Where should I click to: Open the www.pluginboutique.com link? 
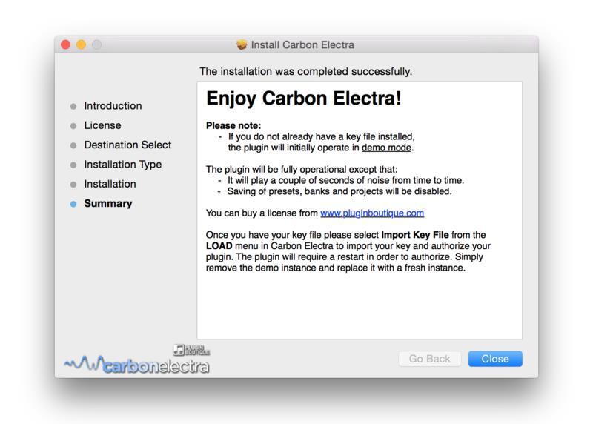tap(372, 213)
